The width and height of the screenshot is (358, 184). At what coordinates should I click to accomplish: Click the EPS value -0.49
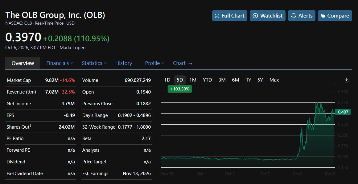[69, 115]
